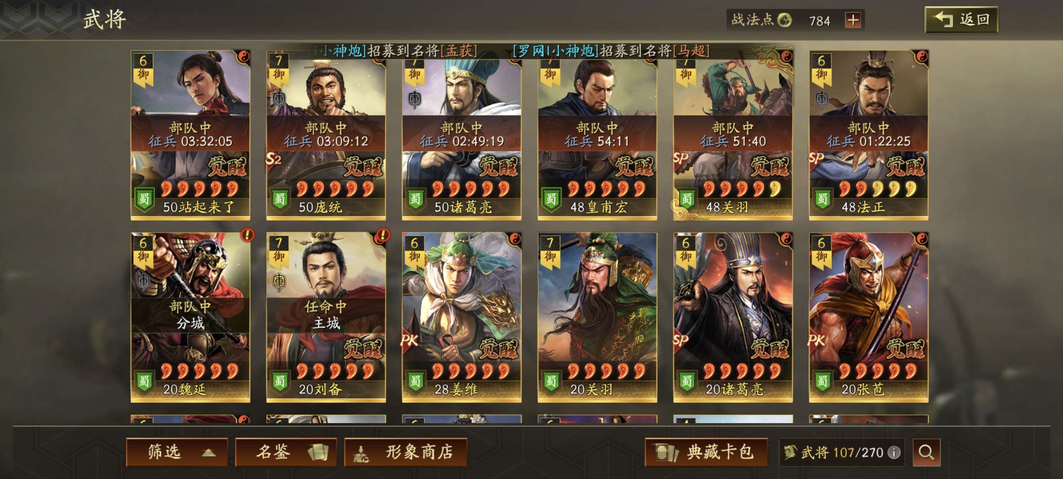Image resolution: width=1063 pixels, height=479 pixels.
Task: Open the 形象商店 appearance shop
Action: (406, 452)
